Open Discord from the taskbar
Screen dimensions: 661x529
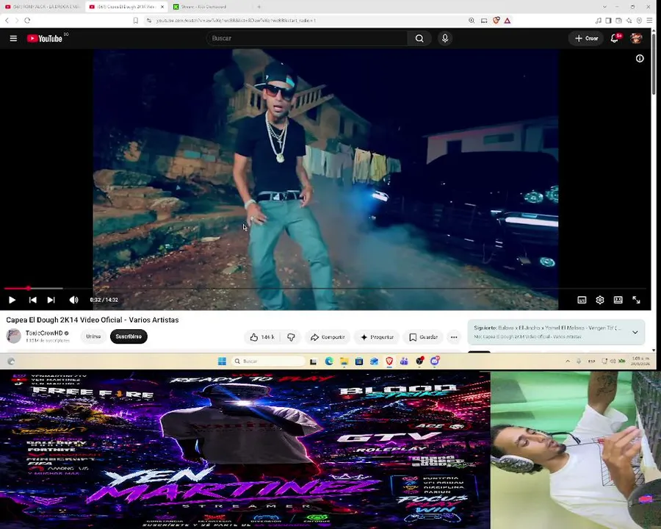click(435, 361)
